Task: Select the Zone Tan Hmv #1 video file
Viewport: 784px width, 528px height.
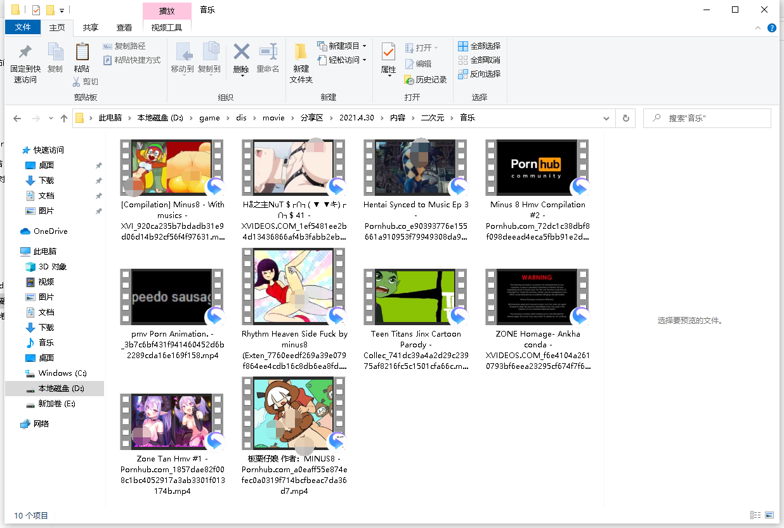Action: [173, 444]
